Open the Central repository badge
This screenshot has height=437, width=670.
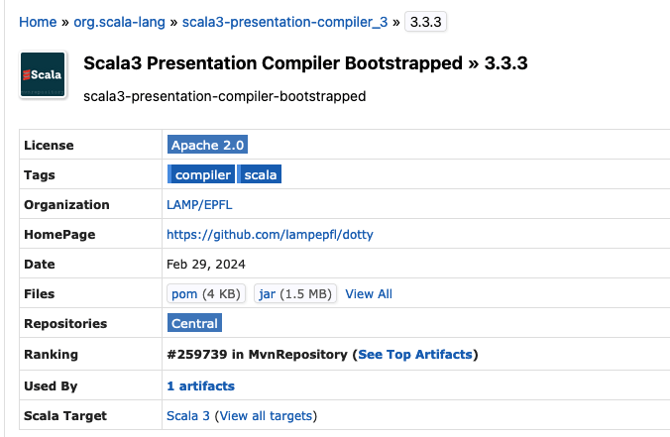click(x=194, y=323)
